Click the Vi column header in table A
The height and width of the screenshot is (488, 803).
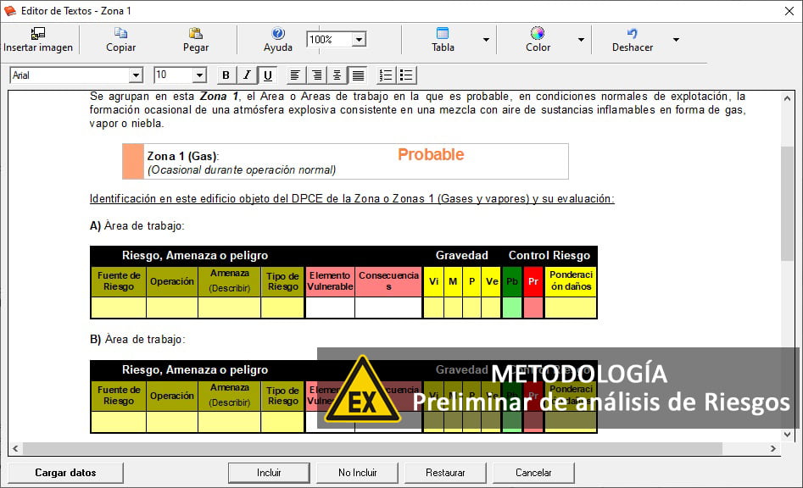click(434, 281)
